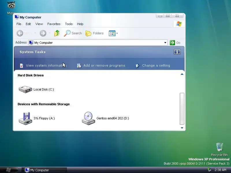Click My Computer taskbar button
Screen dimensions: 231x173
click(x=44, y=170)
